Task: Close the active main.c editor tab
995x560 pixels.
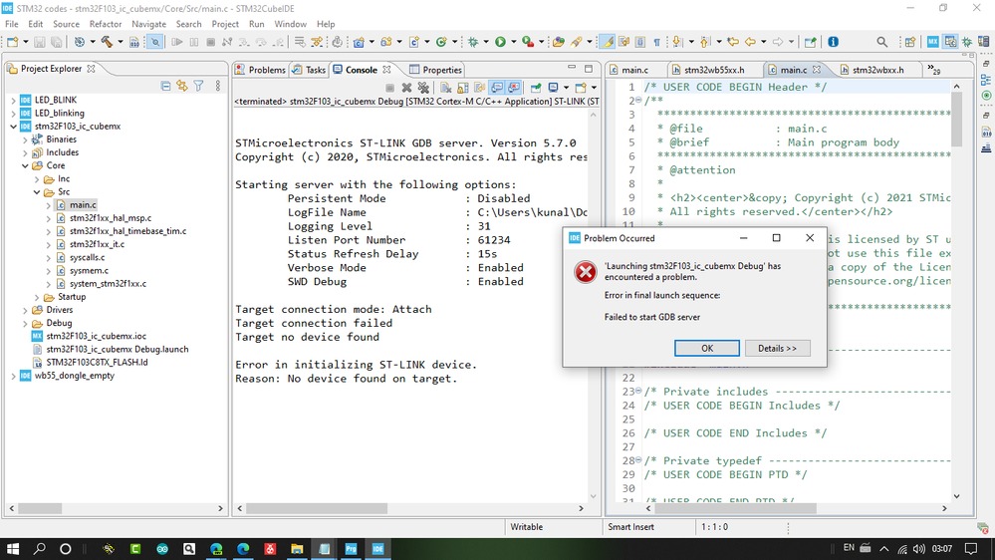Action: (816, 70)
